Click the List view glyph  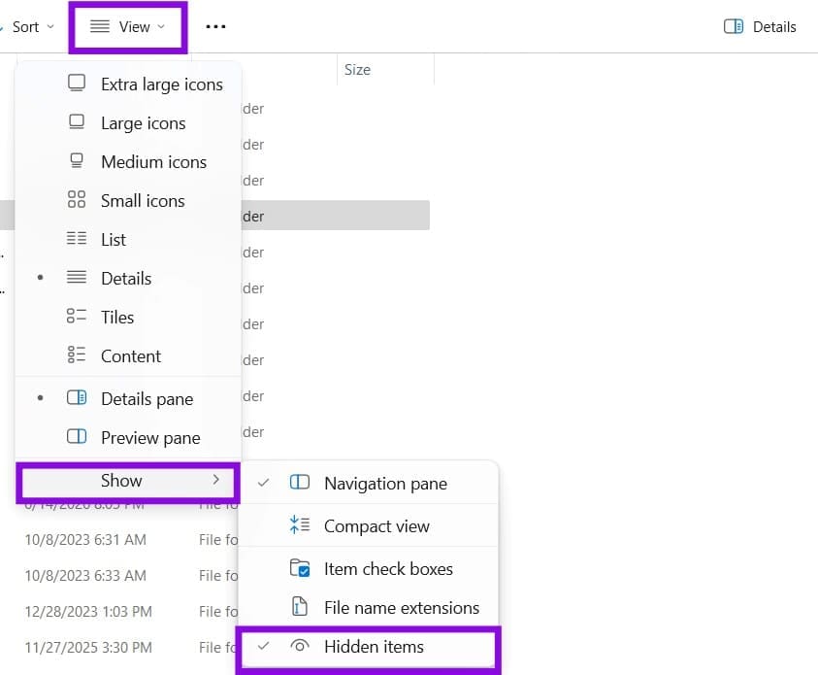[77, 239]
